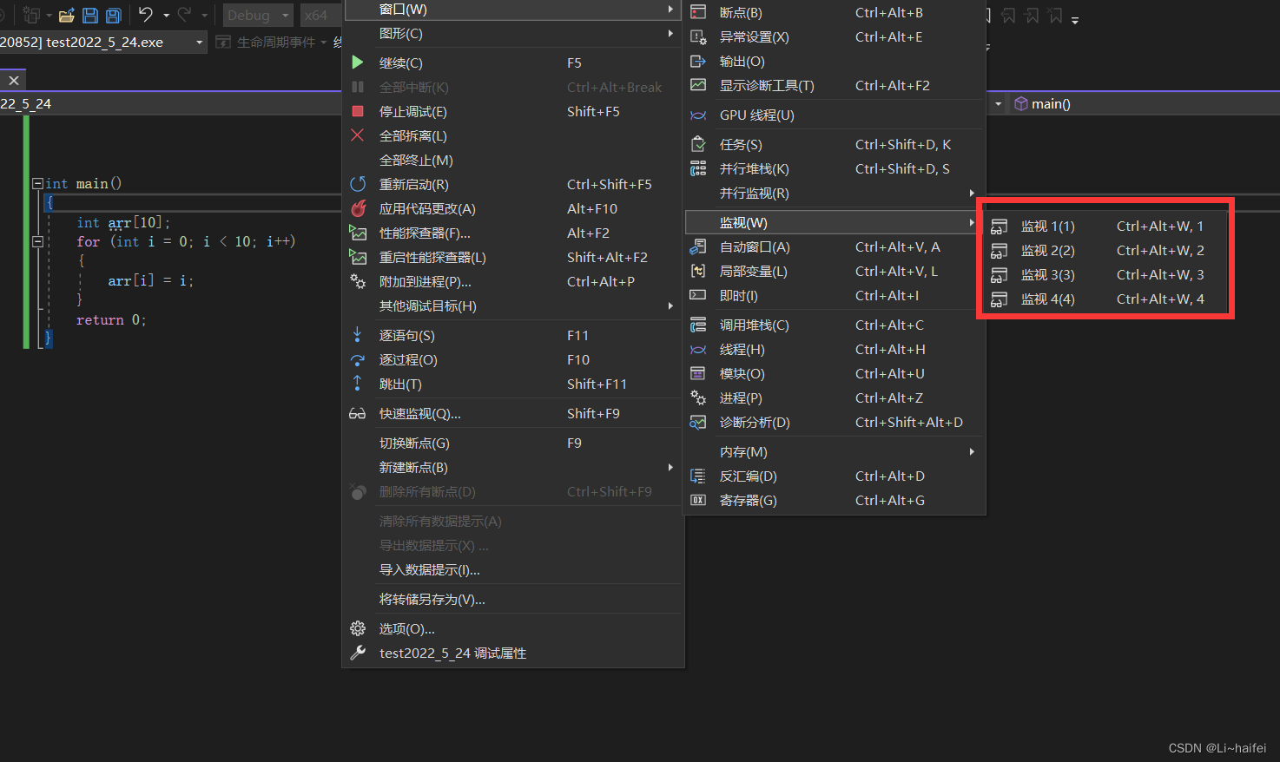
Task: Click the Modules 模块(O) icon
Action: point(697,373)
